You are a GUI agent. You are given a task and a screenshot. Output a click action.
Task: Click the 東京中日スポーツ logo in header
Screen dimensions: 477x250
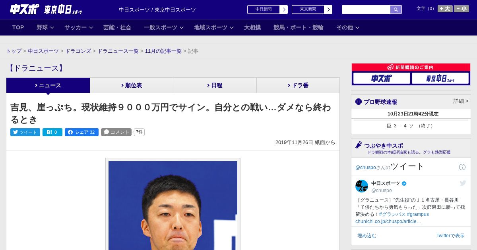[63, 10]
